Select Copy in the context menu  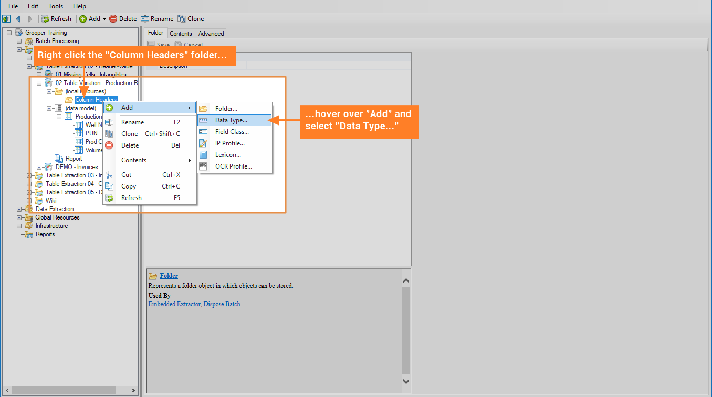[x=150, y=186]
